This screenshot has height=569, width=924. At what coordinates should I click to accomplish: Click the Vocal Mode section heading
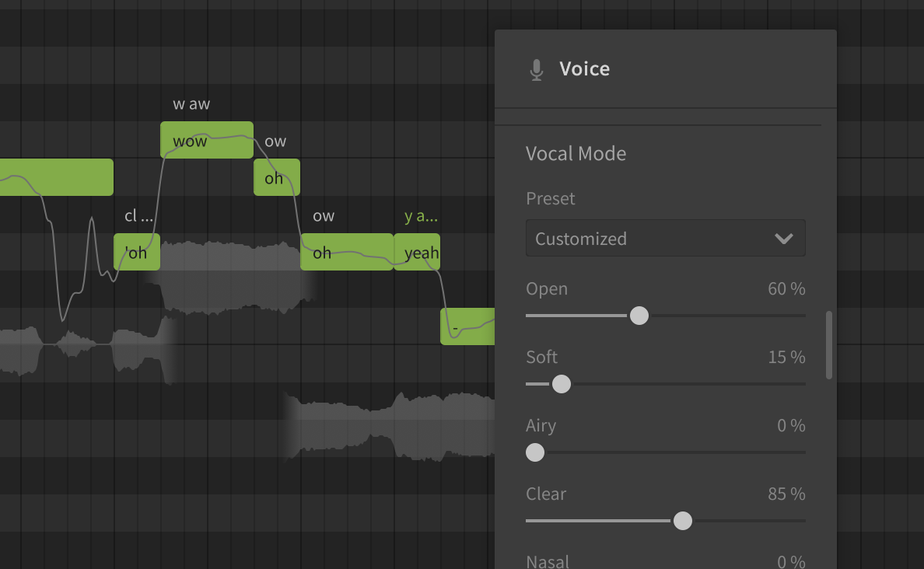click(x=576, y=154)
